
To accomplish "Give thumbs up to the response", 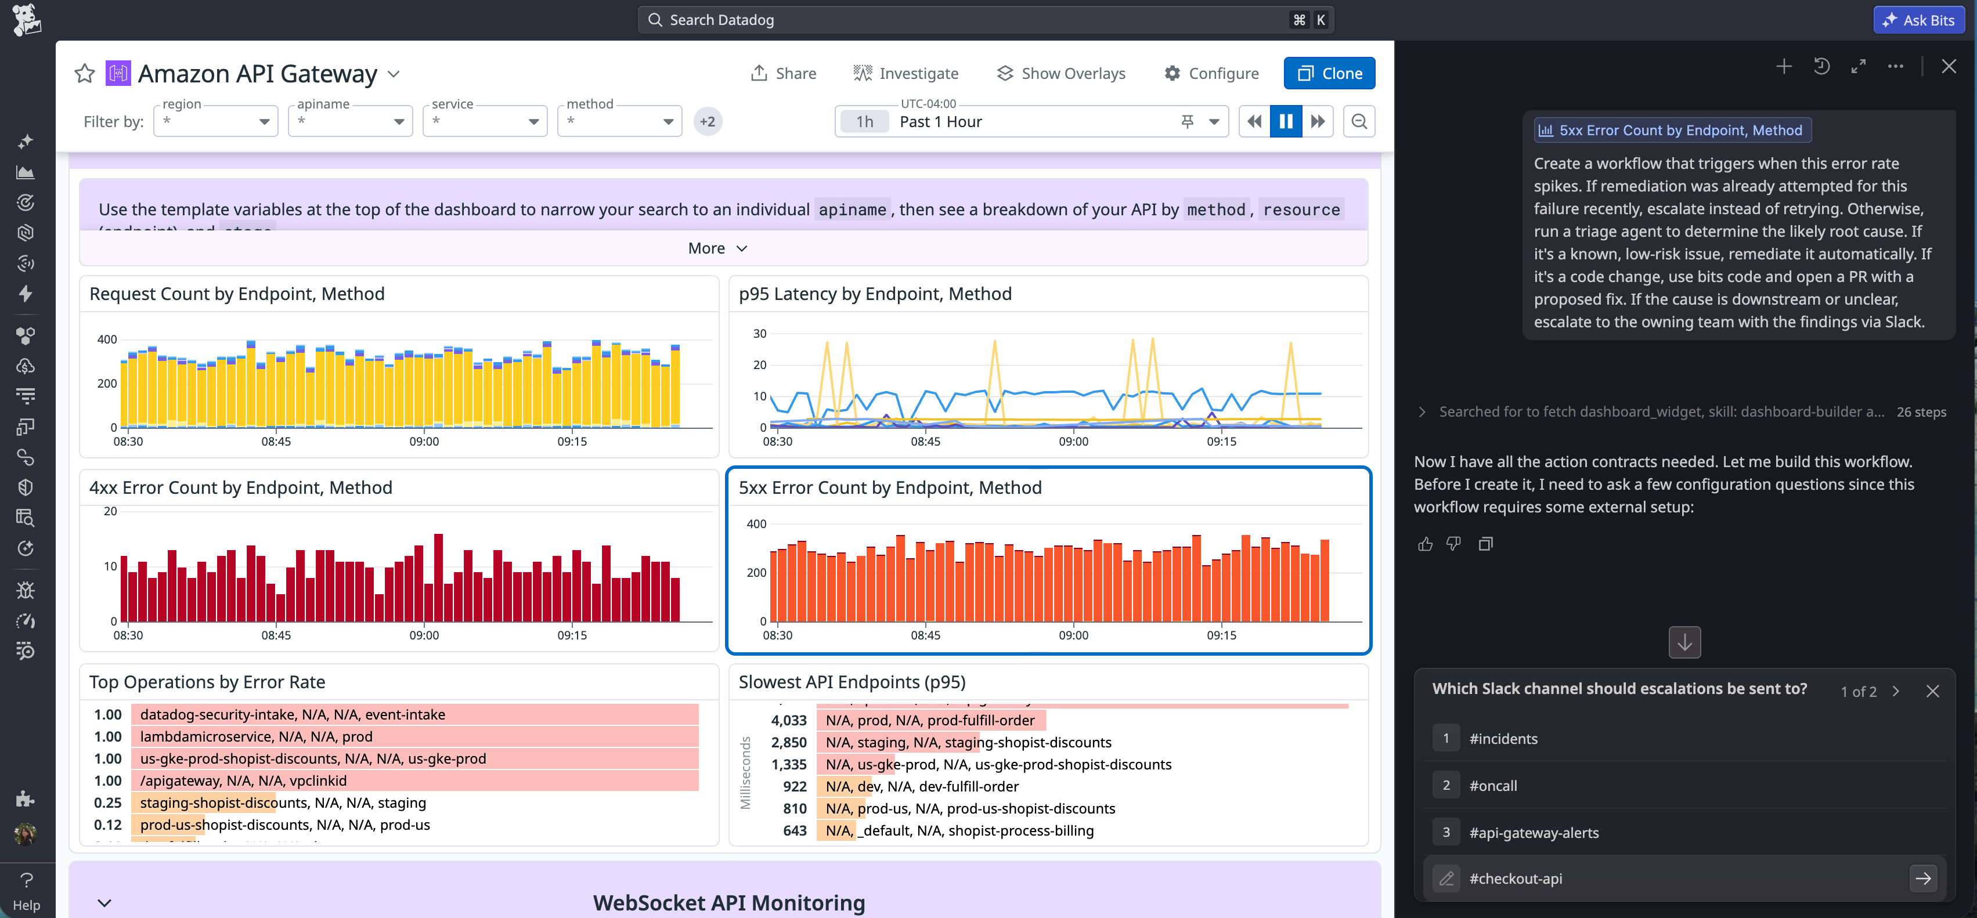I will [1425, 544].
